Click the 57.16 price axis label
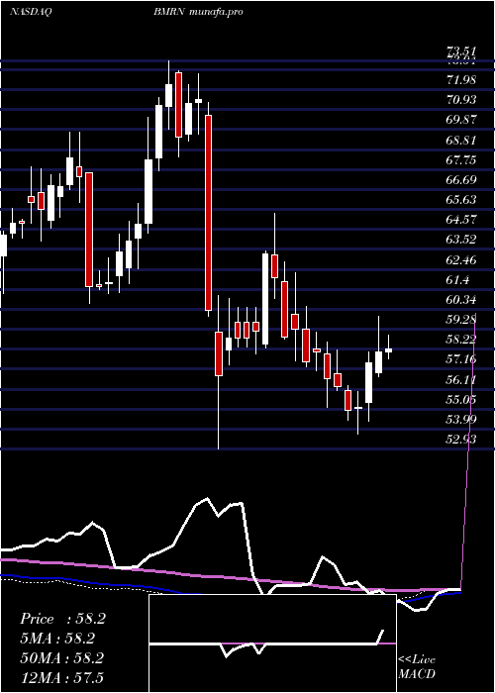The width and height of the screenshot is (495, 693). [x=462, y=359]
